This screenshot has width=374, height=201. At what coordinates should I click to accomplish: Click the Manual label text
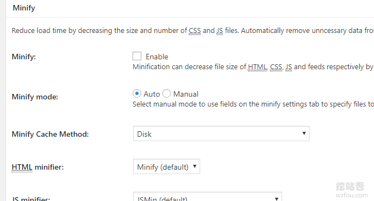pyautogui.click(x=186, y=94)
